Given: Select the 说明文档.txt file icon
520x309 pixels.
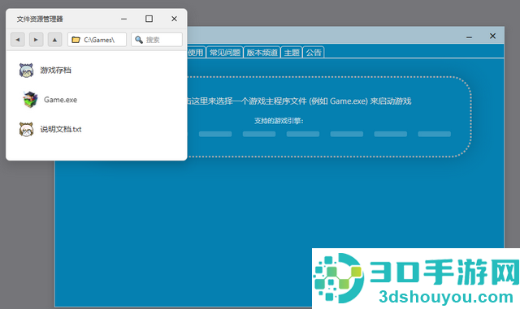Looking at the screenshot, I should (x=26, y=129).
